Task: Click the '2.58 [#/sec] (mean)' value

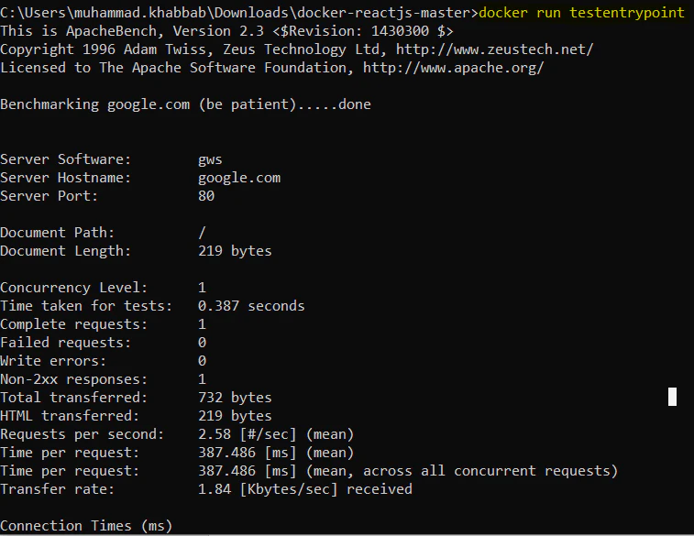Action: click(276, 434)
